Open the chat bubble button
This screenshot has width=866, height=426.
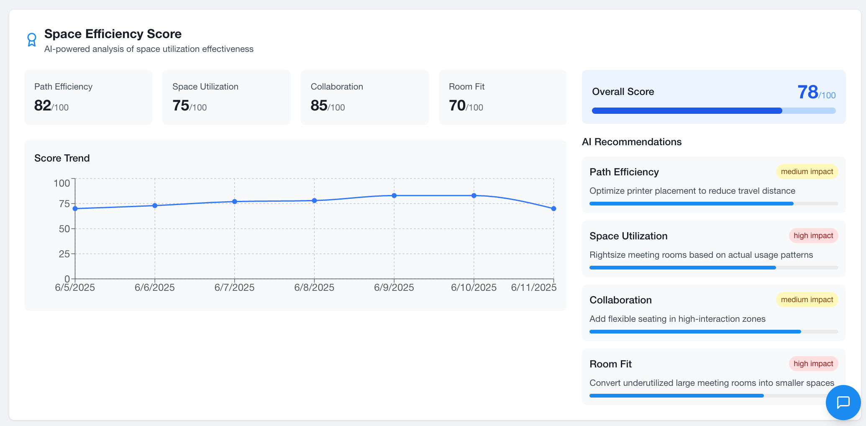pos(843,402)
